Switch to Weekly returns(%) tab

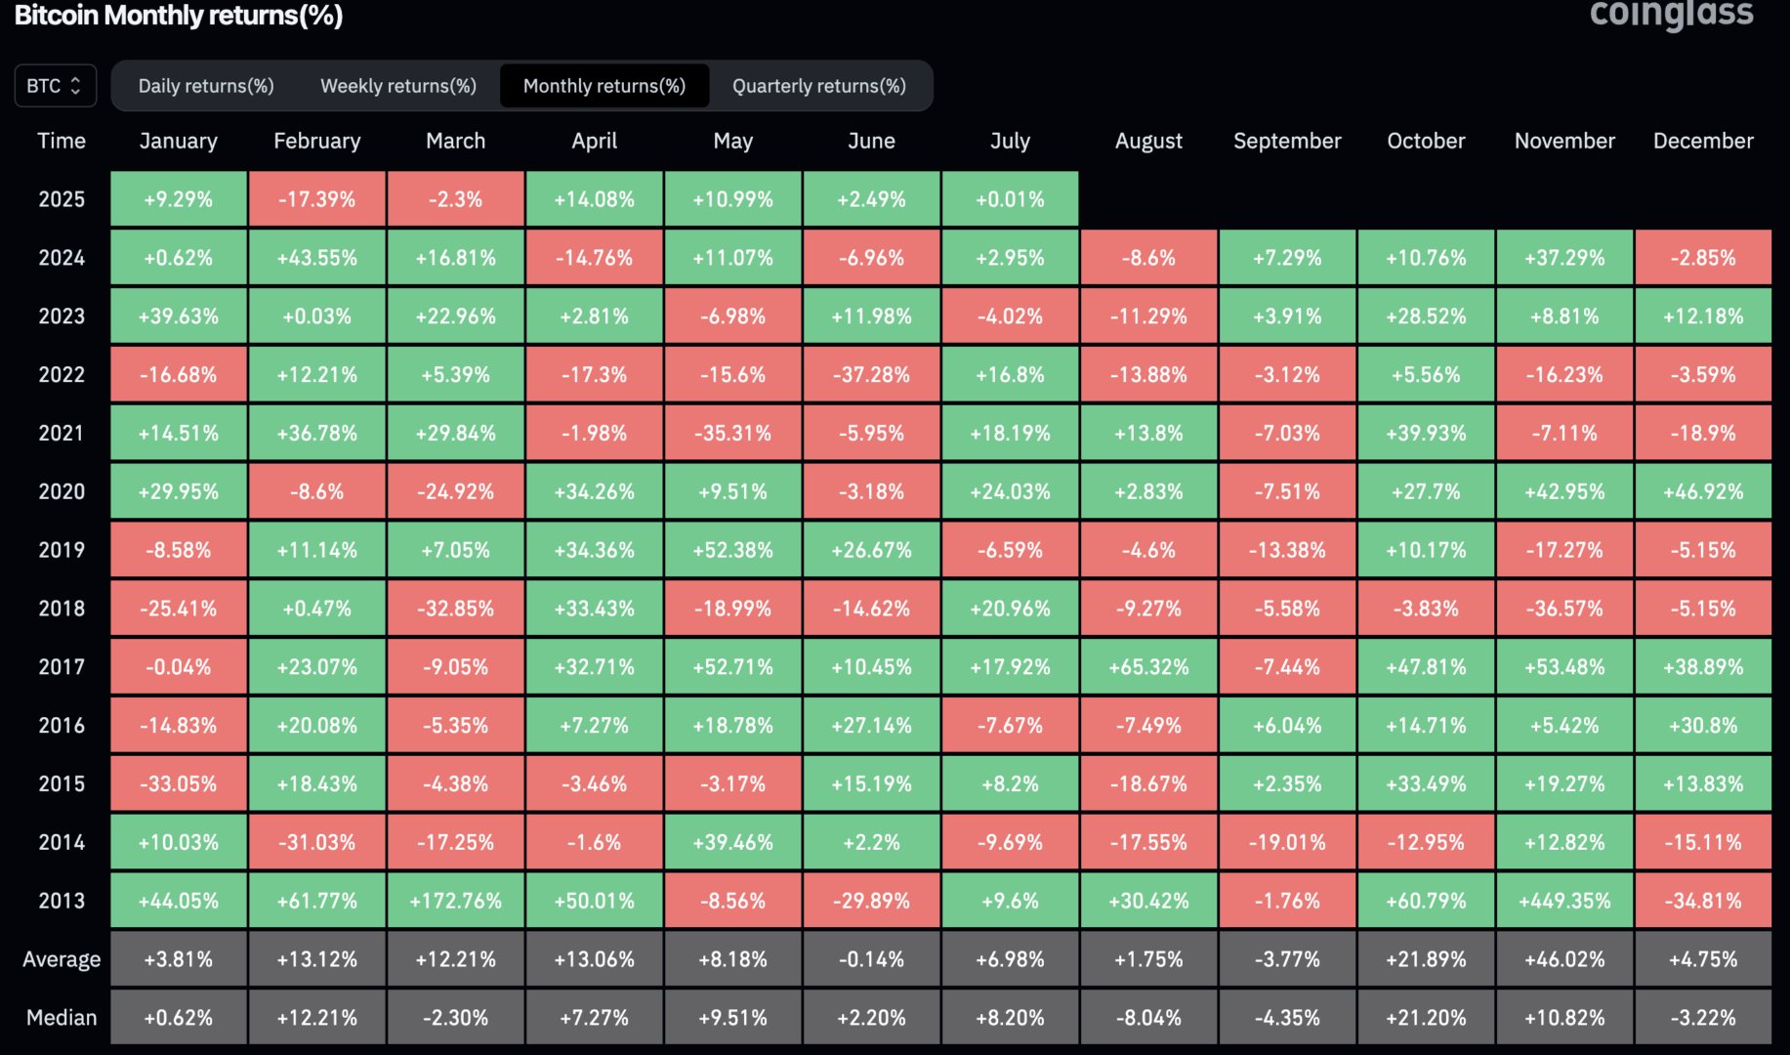pyautogui.click(x=398, y=86)
